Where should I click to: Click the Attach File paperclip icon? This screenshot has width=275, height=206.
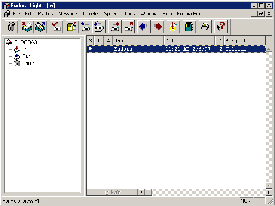tap(173, 27)
